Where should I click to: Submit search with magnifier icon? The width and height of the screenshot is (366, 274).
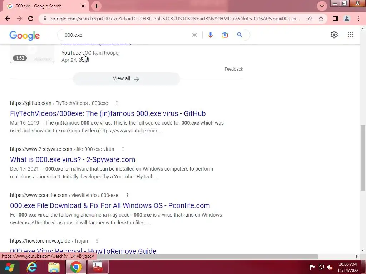click(239, 35)
